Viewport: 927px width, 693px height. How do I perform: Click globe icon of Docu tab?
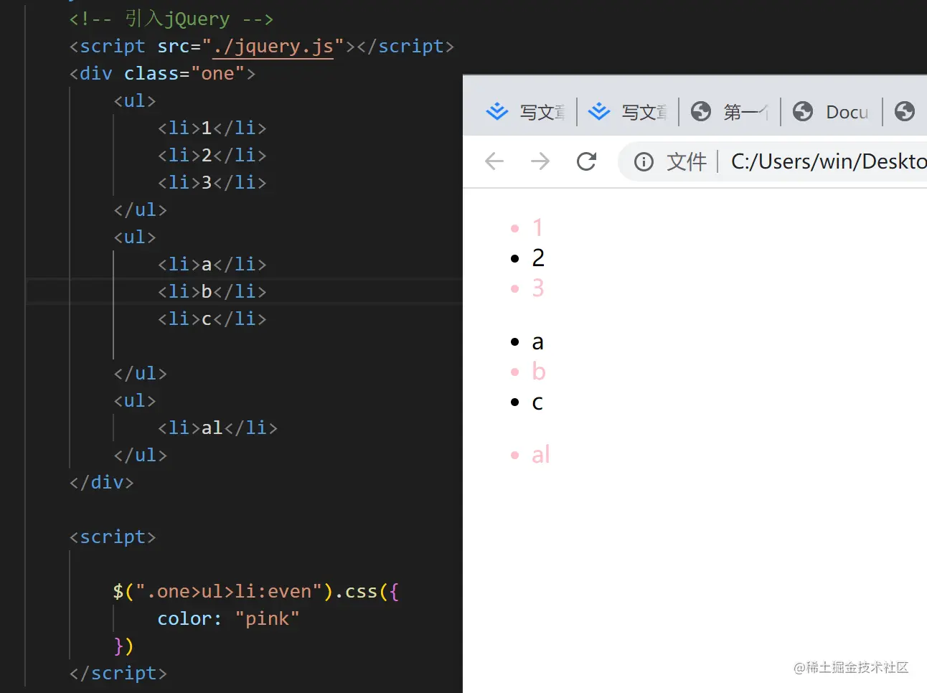(803, 111)
